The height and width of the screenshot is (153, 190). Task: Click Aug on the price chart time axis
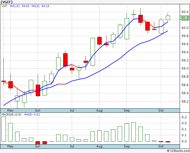click(x=99, y=111)
